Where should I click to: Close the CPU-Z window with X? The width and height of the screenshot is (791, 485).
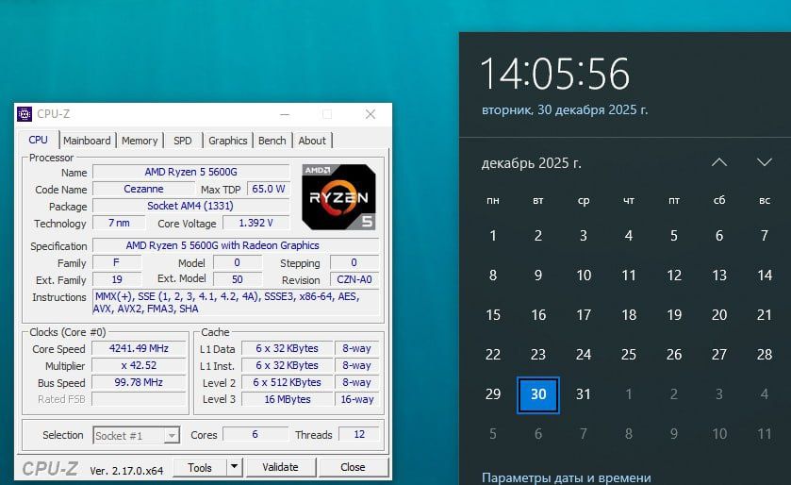[x=371, y=114]
